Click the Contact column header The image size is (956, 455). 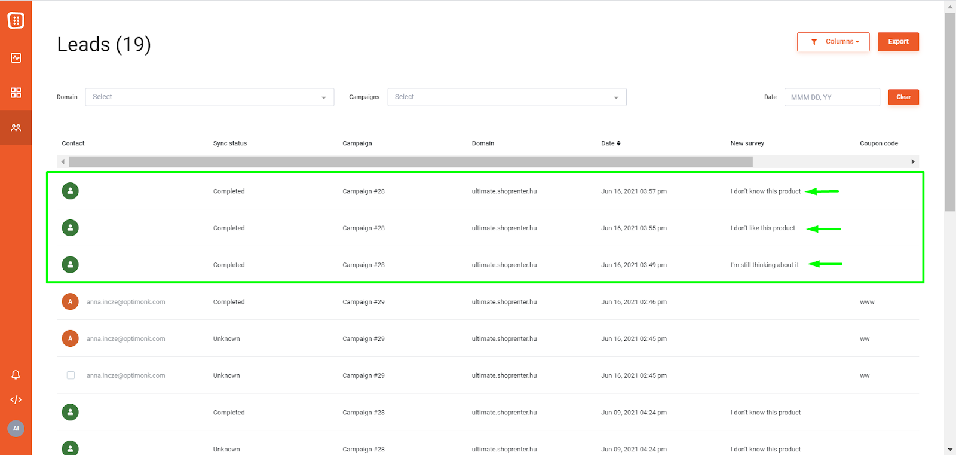click(x=73, y=143)
